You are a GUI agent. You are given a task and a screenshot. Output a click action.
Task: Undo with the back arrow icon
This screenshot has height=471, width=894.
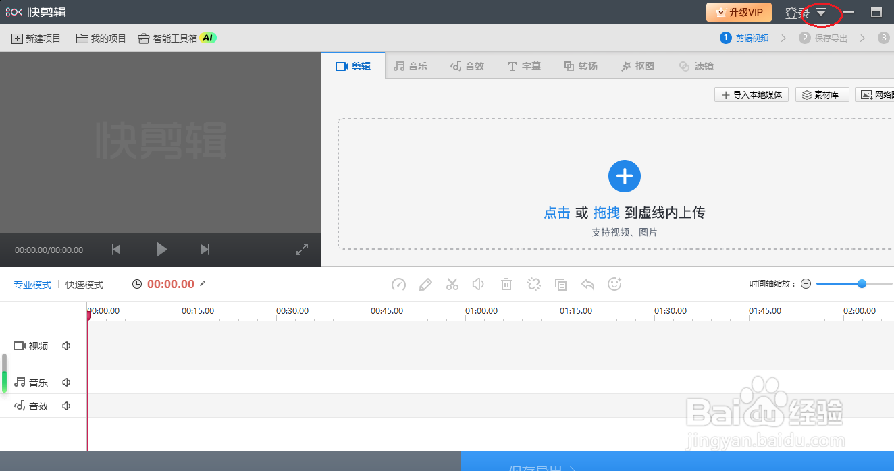click(587, 284)
